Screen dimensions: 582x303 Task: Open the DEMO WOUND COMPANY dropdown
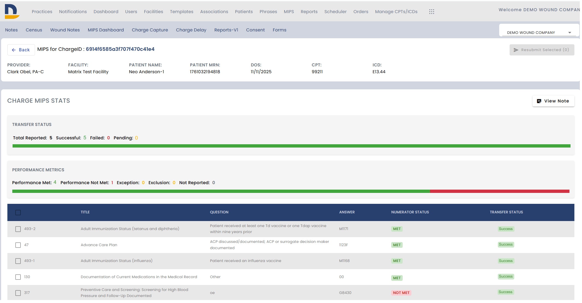point(539,33)
